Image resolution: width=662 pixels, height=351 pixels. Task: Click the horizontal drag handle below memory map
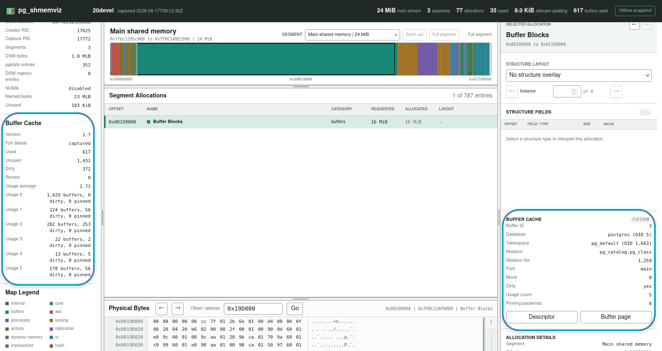click(x=301, y=87)
